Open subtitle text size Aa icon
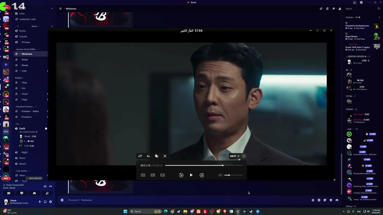This screenshot has height=215, width=383. click(x=148, y=156)
